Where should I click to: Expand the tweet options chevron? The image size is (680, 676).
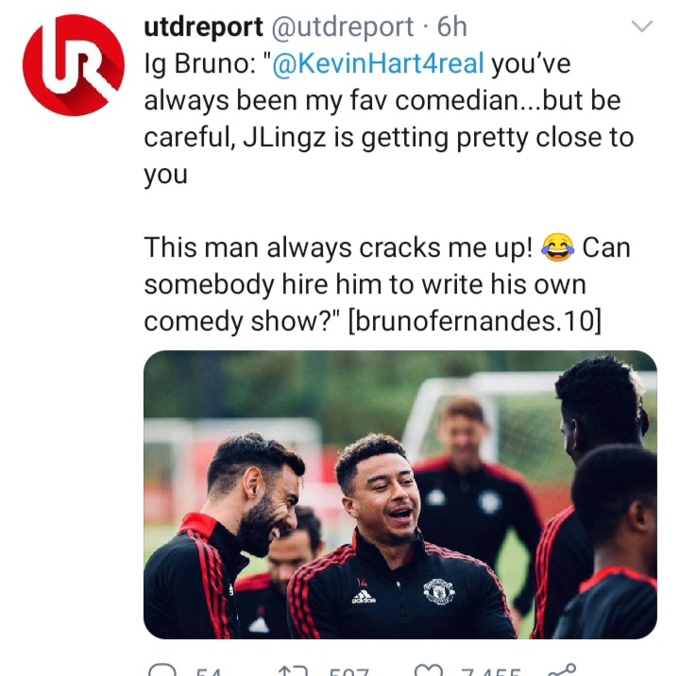(642, 26)
